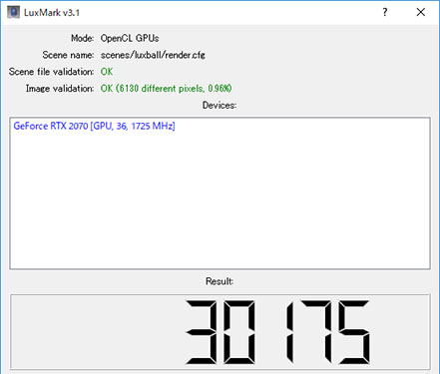Click the Image validation OK result text
The width and height of the screenshot is (440, 374).
pos(166,89)
